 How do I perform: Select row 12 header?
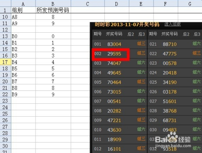(x=5, y=30)
